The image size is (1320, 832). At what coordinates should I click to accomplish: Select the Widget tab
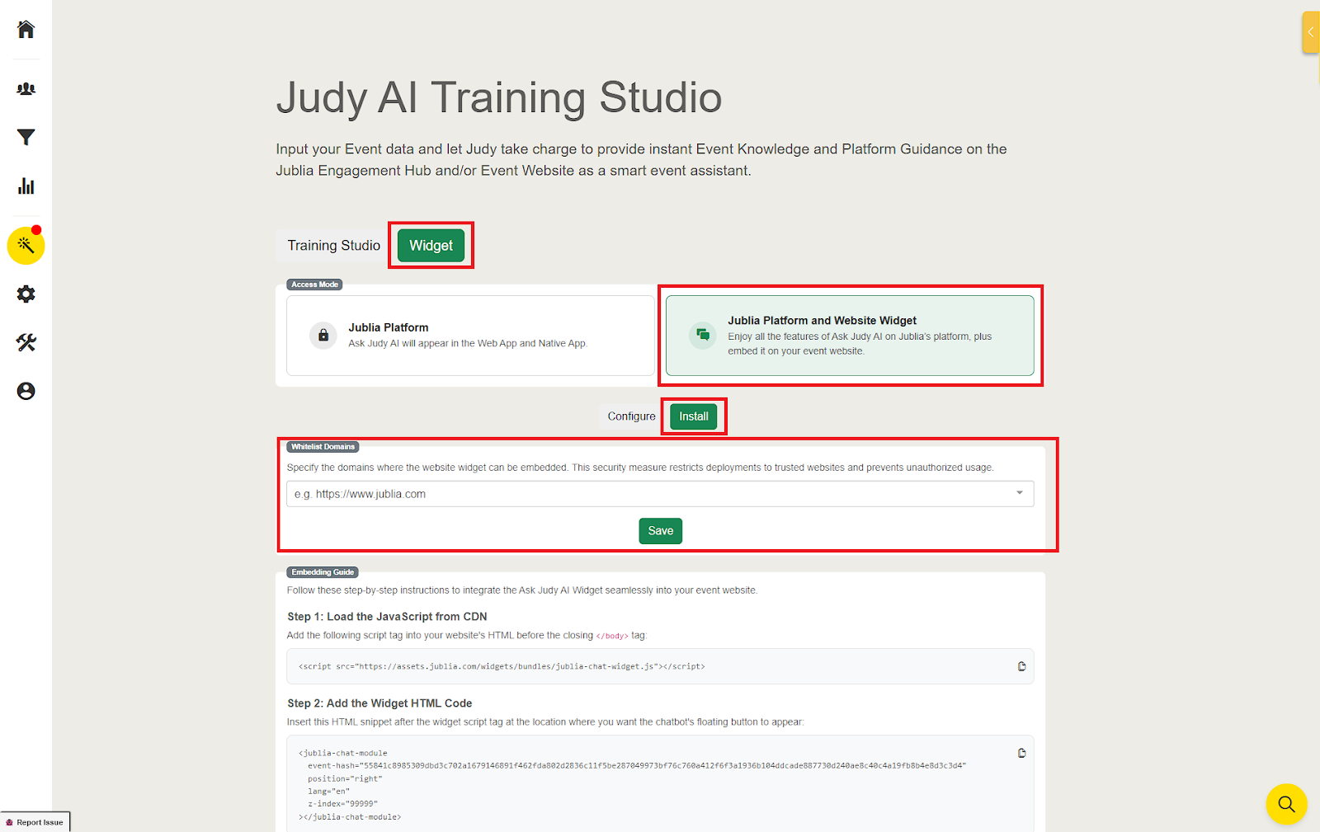(431, 246)
